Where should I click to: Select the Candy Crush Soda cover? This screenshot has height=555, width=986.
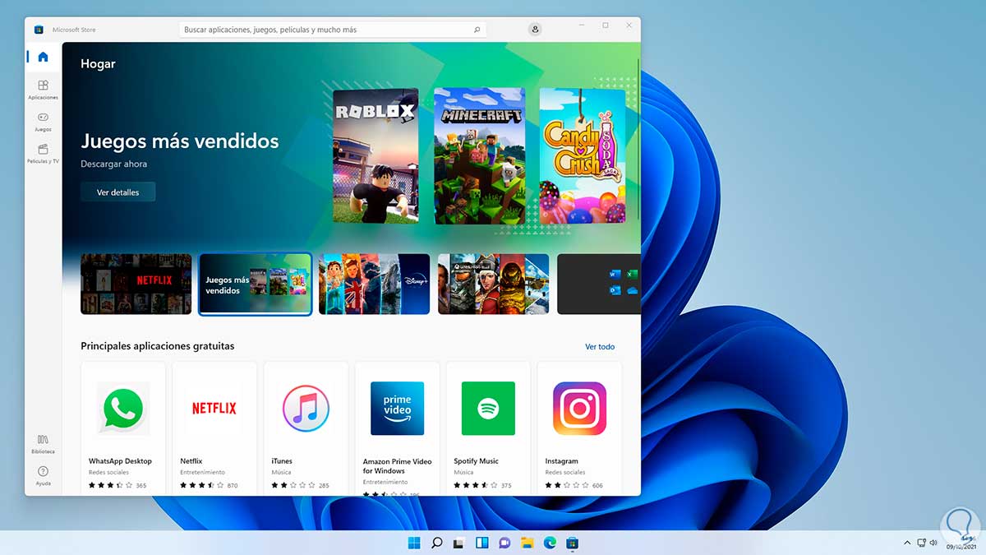(x=583, y=155)
